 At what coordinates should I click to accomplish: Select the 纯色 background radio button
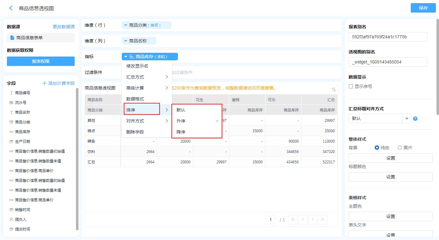tap(377, 148)
